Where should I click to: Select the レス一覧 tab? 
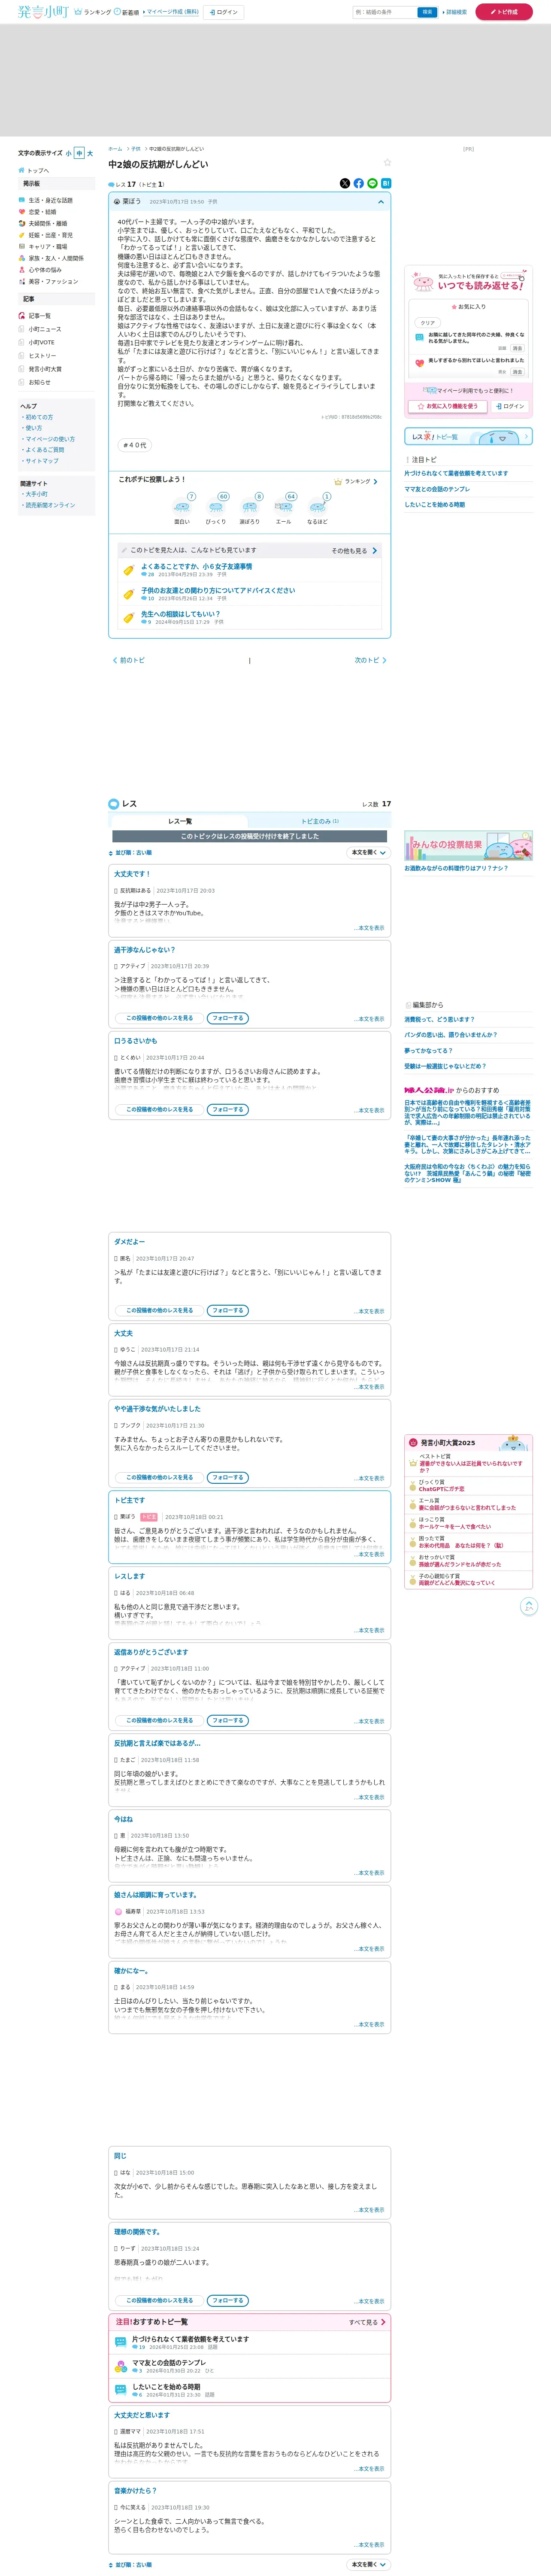click(x=180, y=821)
